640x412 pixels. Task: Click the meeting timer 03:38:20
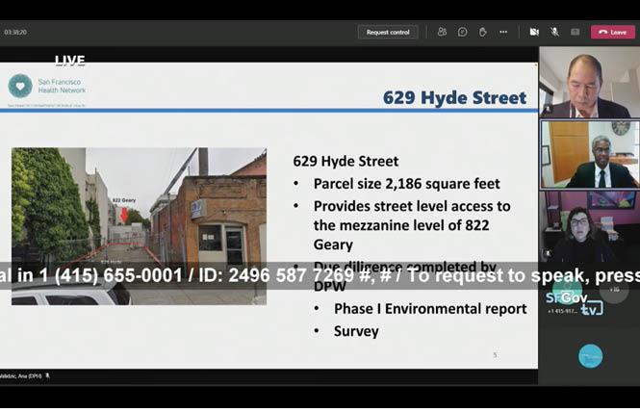click(15, 32)
